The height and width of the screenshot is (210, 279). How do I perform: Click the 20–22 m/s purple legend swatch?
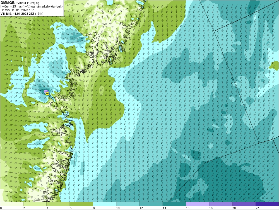(244, 204)
